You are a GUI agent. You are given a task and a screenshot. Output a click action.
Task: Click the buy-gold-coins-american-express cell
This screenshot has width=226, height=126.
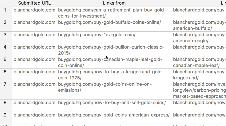pyautogui.click(x=114, y=118)
